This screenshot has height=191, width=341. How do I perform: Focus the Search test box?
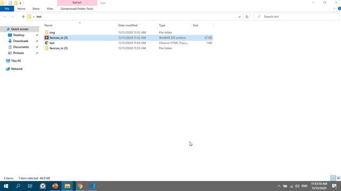[x=296, y=16]
